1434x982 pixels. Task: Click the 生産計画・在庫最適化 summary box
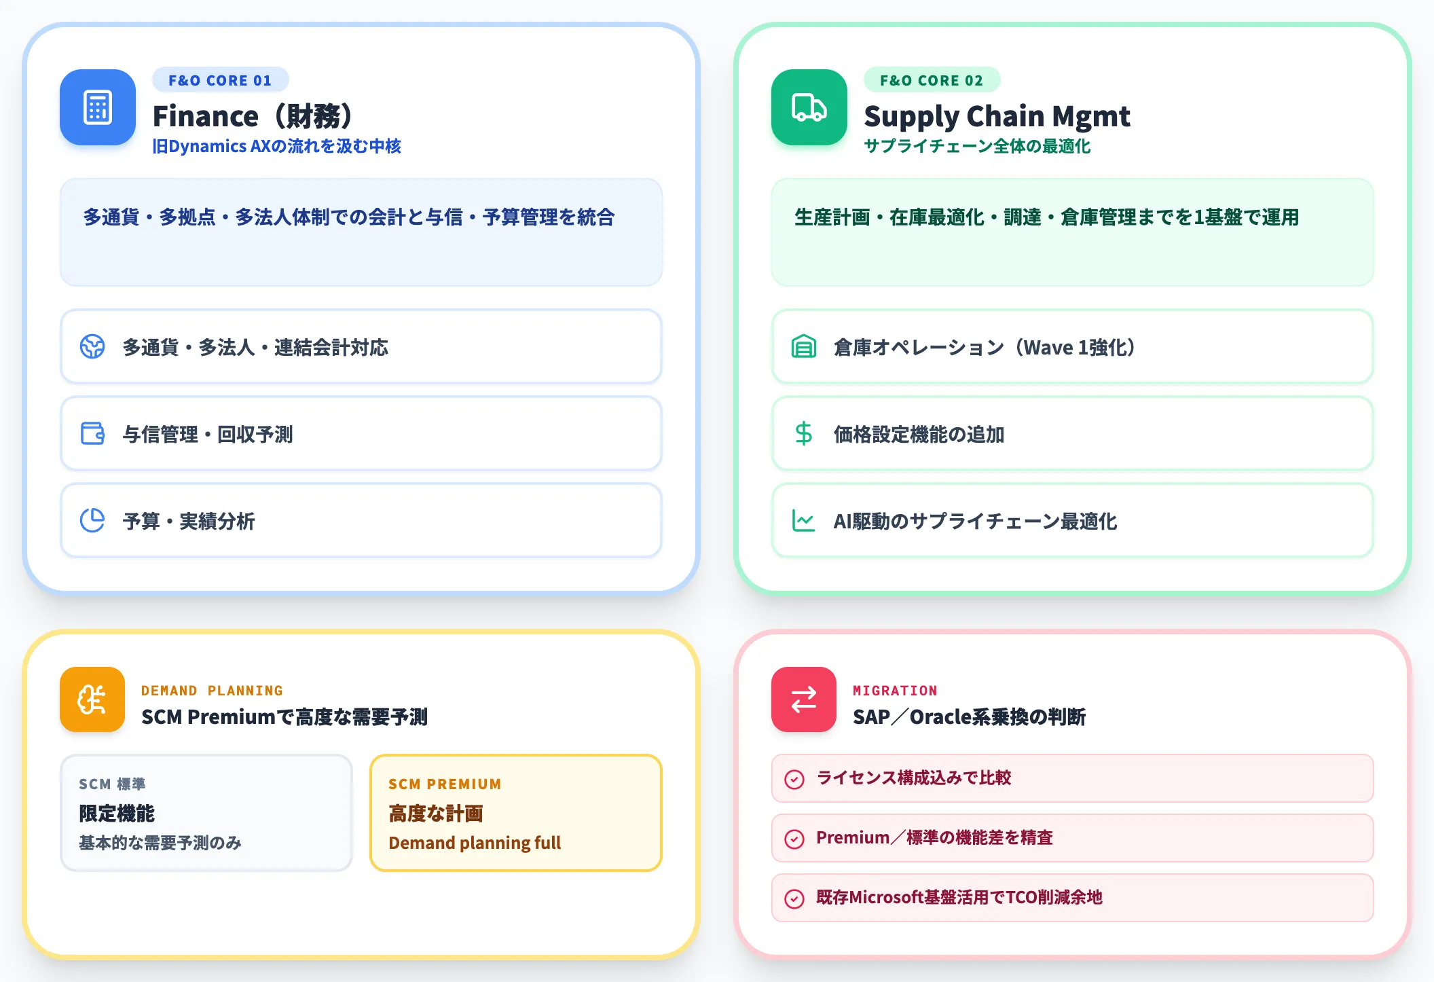pos(1073,232)
